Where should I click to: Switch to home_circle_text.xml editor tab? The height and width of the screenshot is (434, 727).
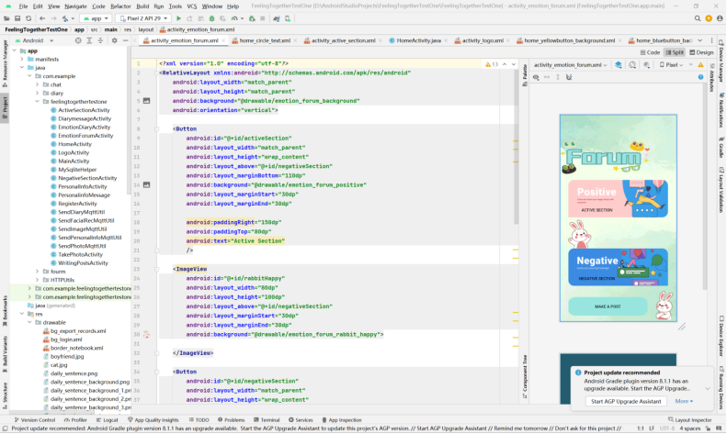point(265,40)
